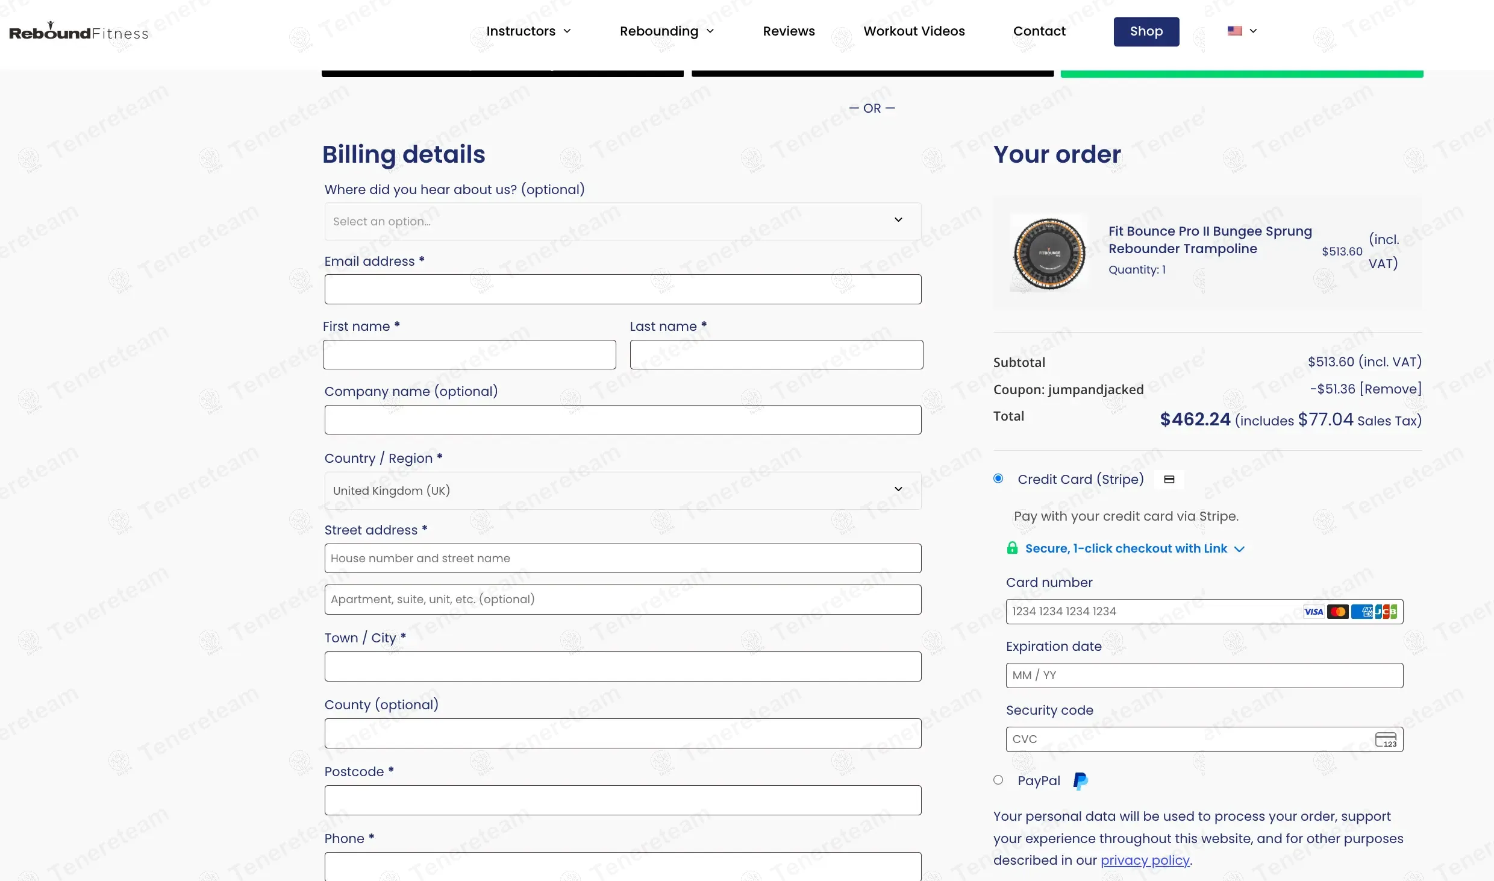
Task: Click Secure, 1-click checkout with Link
Action: coord(1126,548)
